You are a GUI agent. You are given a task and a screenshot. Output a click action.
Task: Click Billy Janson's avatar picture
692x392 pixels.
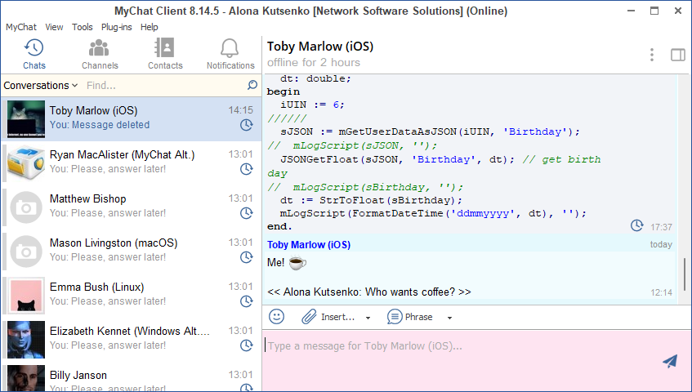coord(26,378)
